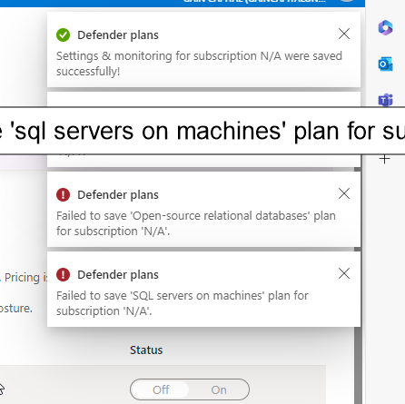This screenshot has width=405, height=404.
Task: Click the 'sql servers on machines' tooltip
Action: click(202, 131)
